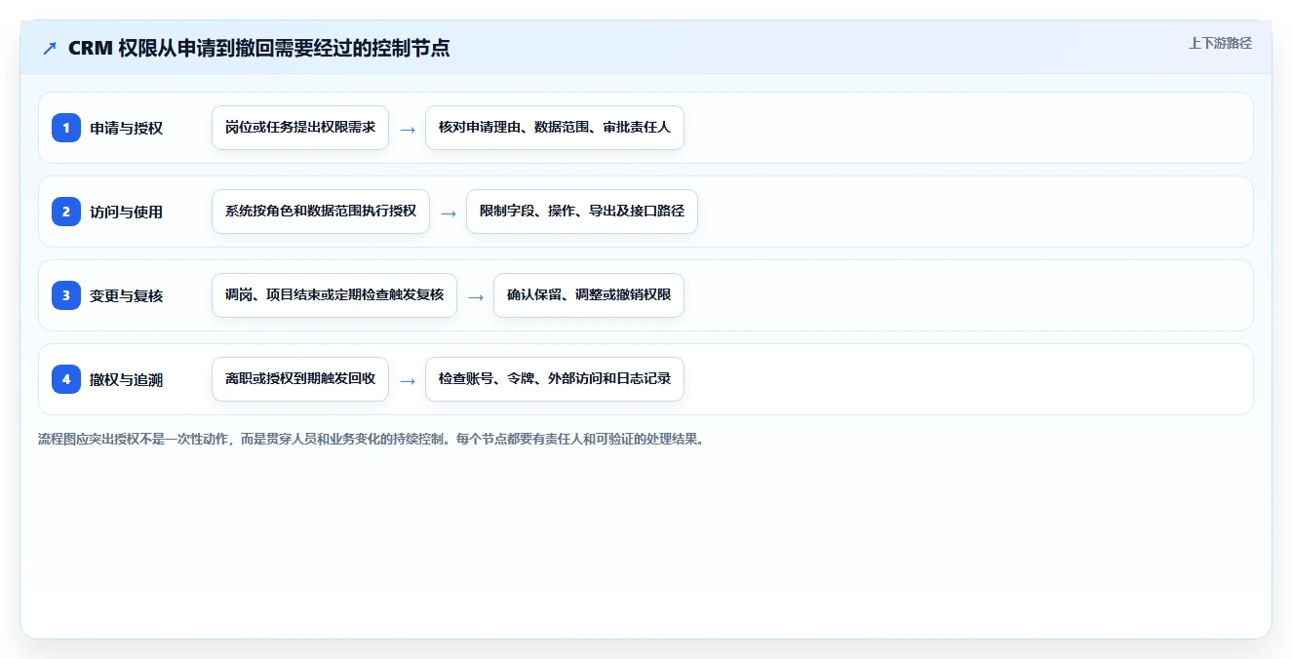Select step badge number 1
The image size is (1292, 659).
coord(66,128)
